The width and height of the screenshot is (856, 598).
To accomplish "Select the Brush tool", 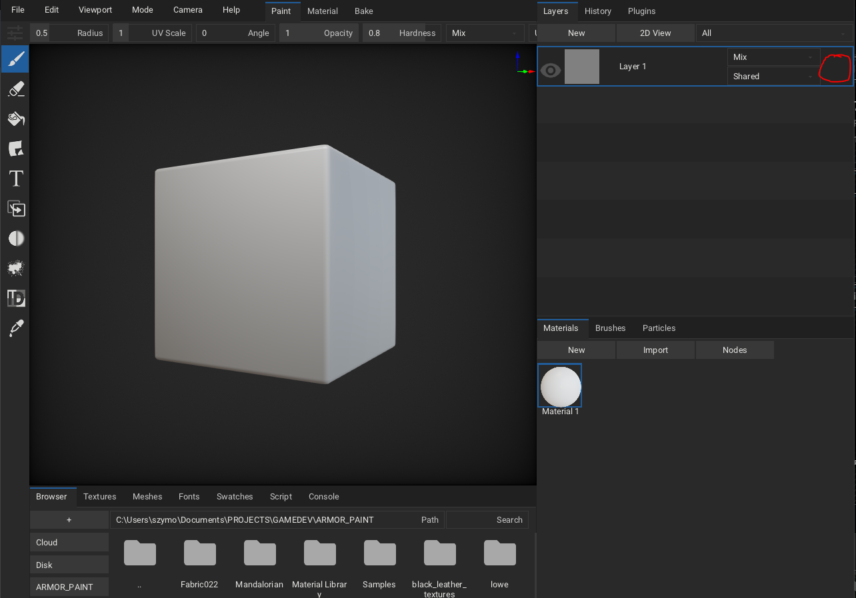I will [x=15, y=59].
